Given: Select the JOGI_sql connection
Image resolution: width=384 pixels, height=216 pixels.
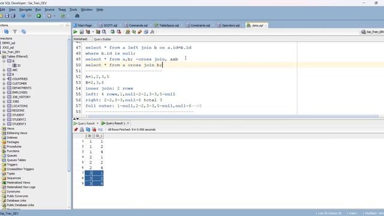Looking at the screenshot, I should click(8, 47).
